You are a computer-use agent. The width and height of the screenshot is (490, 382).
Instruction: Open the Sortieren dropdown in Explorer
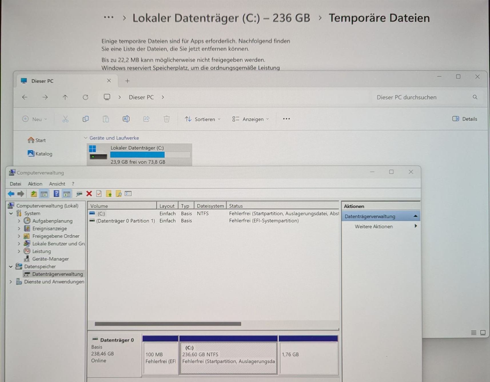click(x=203, y=119)
